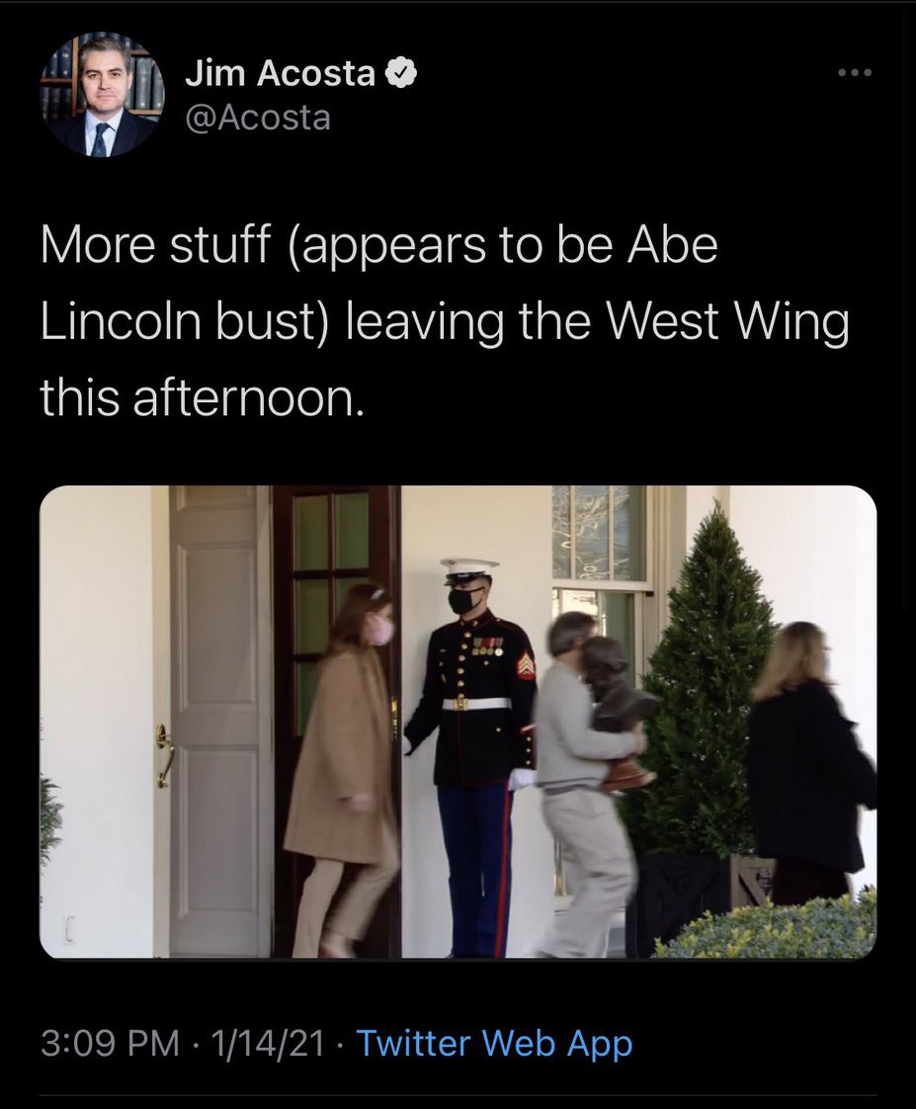Open the attached West Wing video thumbnail
Viewport: 916px width, 1109px height.
pos(458,723)
